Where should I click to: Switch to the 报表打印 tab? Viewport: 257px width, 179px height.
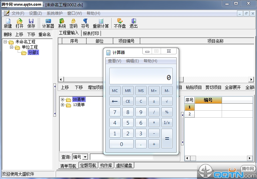(91, 33)
